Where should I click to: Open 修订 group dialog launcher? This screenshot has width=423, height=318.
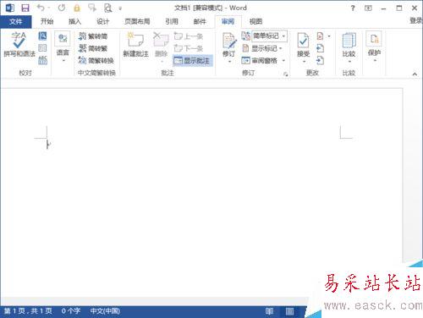[286, 74]
